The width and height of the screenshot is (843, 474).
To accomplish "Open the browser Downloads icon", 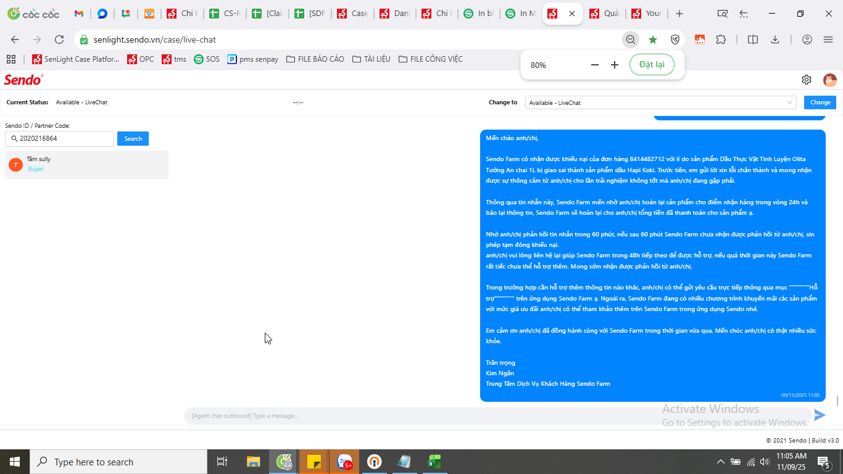I will click(x=775, y=39).
